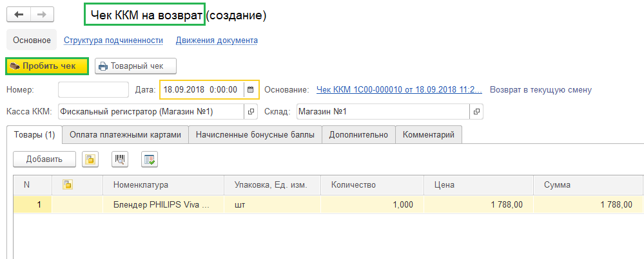The width and height of the screenshot is (644, 259).
Task: Sort by the Номенклатура column header
Action: coord(164,185)
